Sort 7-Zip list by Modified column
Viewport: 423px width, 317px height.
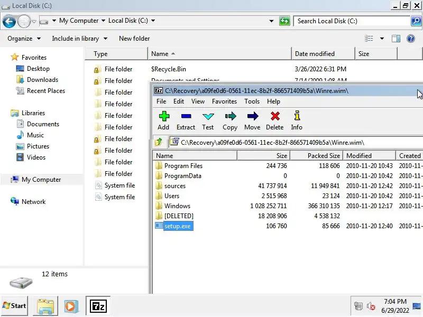369,155
